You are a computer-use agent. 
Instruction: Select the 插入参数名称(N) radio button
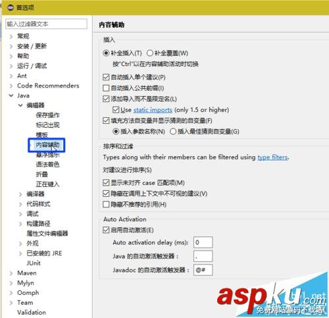[x=116, y=132]
